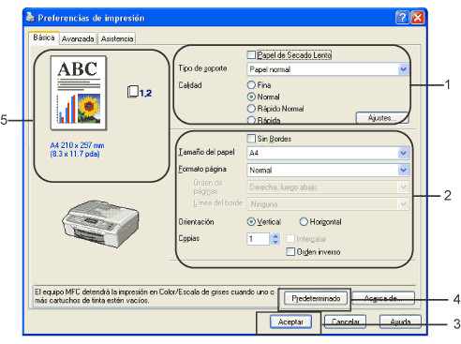Enable the Orden inverso checkbox
This screenshot has width=461, height=344.
click(x=290, y=251)
